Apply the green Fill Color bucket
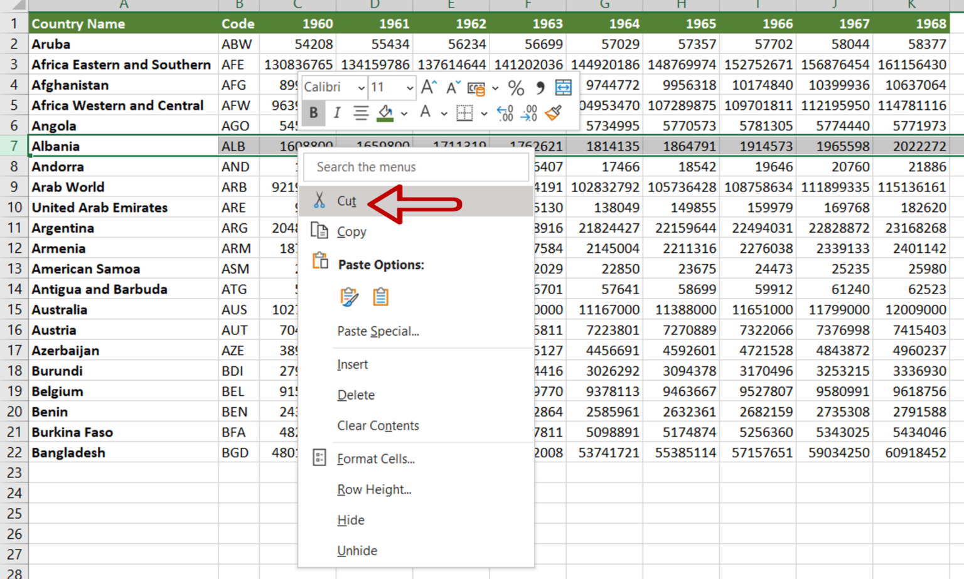This screenshot has width=964, height=579. 385,113
